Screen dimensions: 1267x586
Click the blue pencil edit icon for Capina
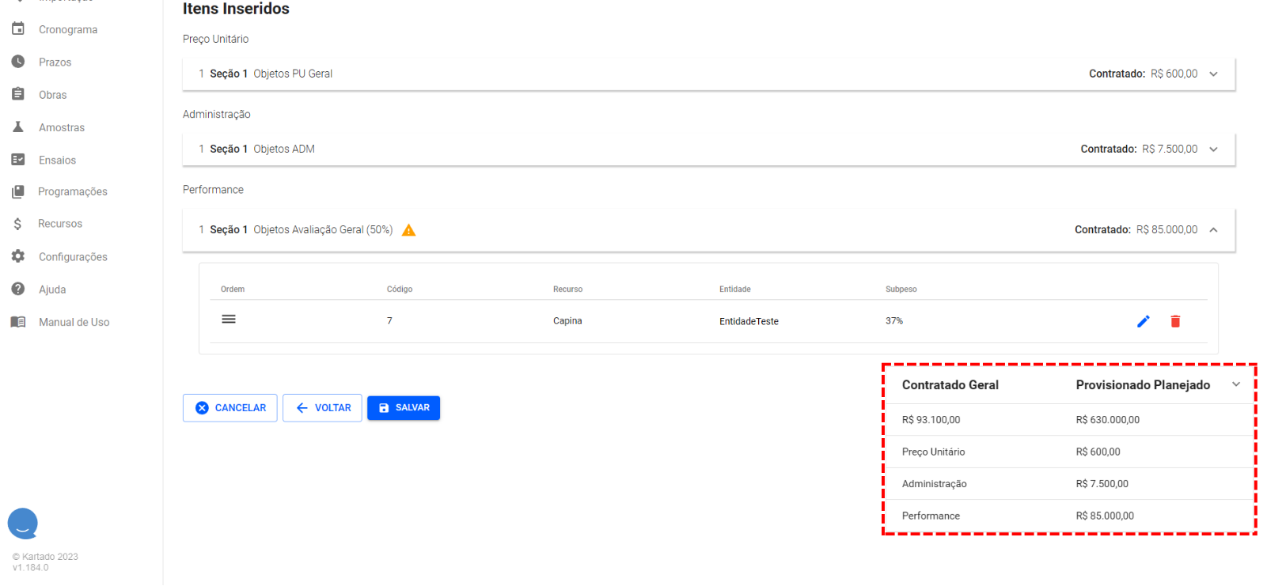[1143, 321]
